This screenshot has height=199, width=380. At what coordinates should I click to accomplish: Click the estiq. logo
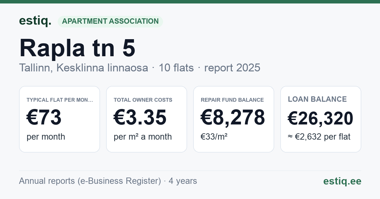[x=35, y=21]
